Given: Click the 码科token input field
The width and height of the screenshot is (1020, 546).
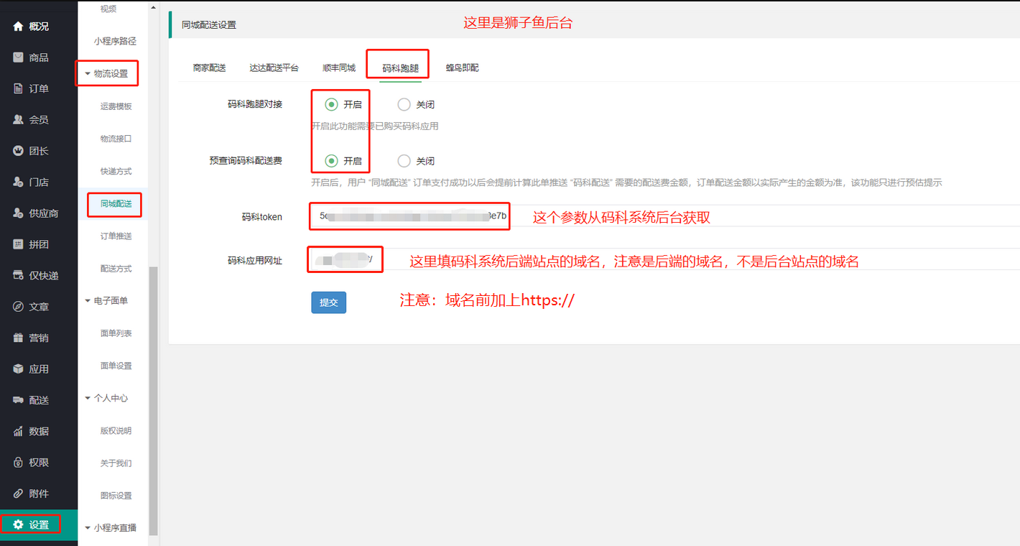Looking at the screenshot, I should point(409,216).
